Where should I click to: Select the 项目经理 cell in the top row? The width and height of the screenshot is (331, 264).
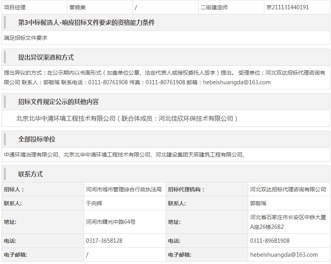(x=34, y=7)
